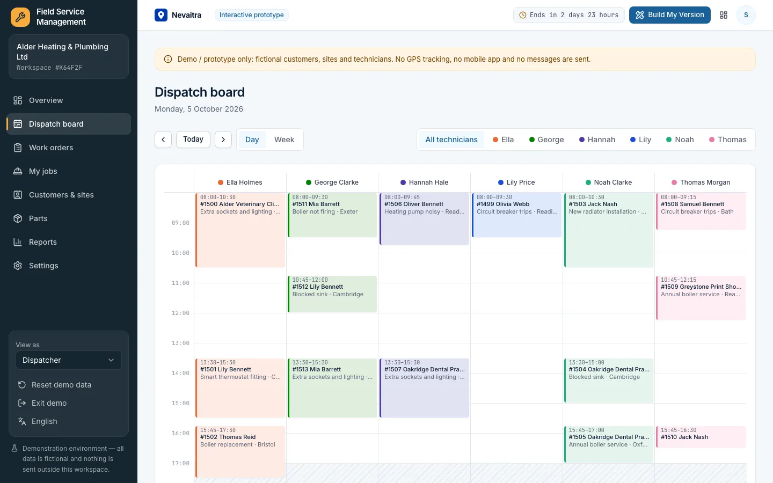Viewport: 773px width, 483px height.
Task: Open job #1510 Jack Nash card
Action: tap(701, 437)
